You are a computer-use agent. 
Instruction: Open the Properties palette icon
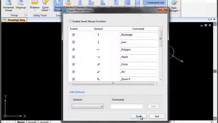[116, 3]
